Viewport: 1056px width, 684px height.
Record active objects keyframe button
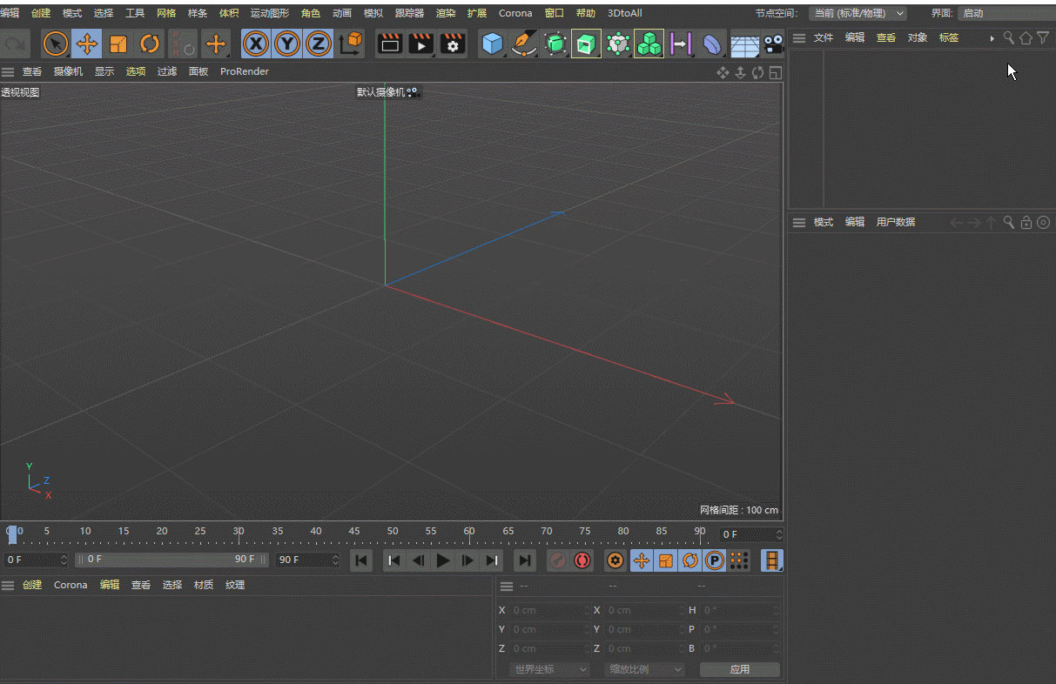[558, 560]
